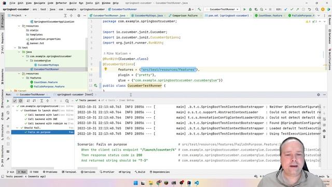
Task: Select springboot-cucumber [test] run tab
Action: click(x=75, y=95)
